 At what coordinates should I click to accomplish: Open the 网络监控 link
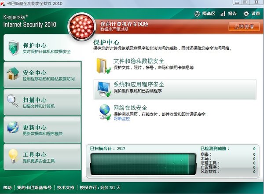[x=121, y=119]
